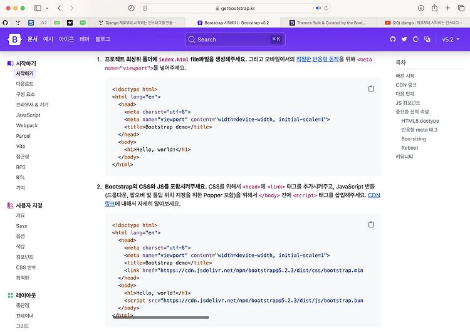Open CSS 변수 sidebar page
470x332 pixels.
tap(26, 267)
